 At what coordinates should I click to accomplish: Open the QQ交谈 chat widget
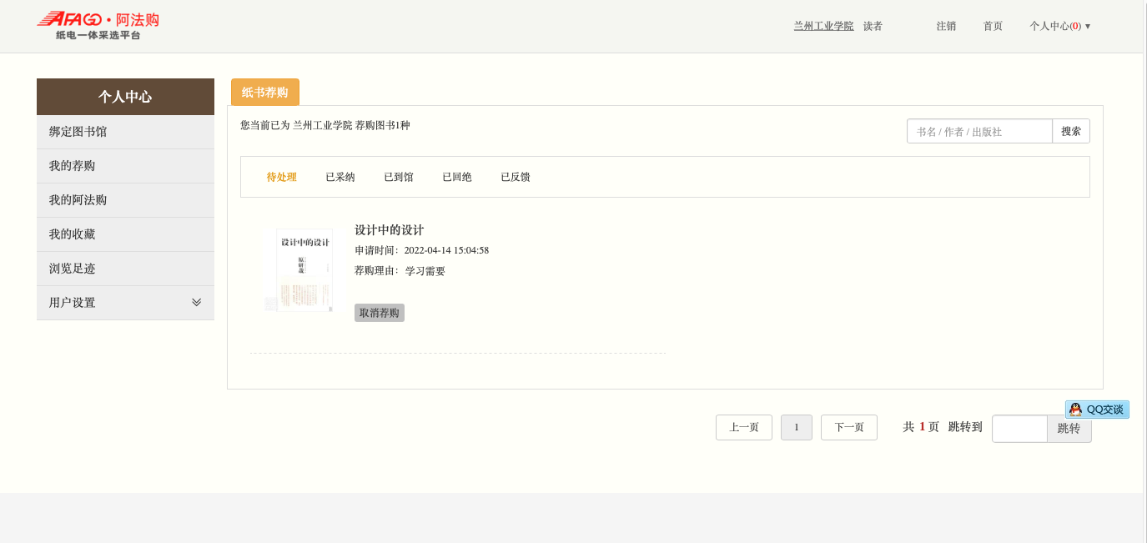(1097, 410)
